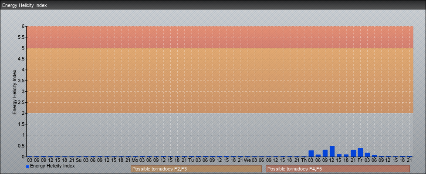Click the blue bar at Thursday 03
The image size is (426, 174).
point(311,154)
